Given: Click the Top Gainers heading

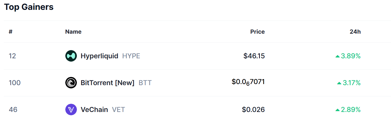Looking at the screenshot, I should [x=29, y=7].
